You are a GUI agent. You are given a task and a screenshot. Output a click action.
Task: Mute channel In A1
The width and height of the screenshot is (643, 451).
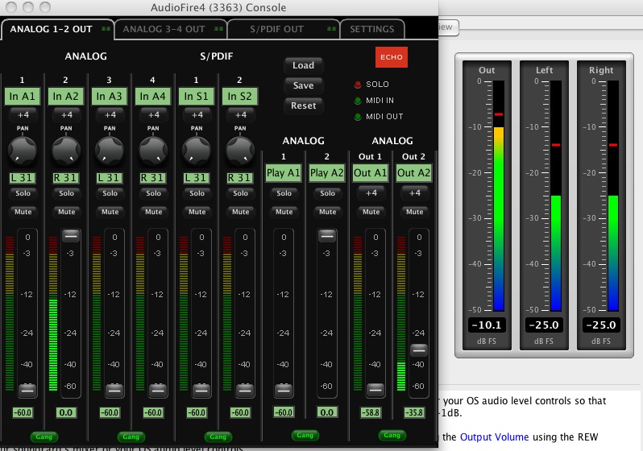(23, 212)
